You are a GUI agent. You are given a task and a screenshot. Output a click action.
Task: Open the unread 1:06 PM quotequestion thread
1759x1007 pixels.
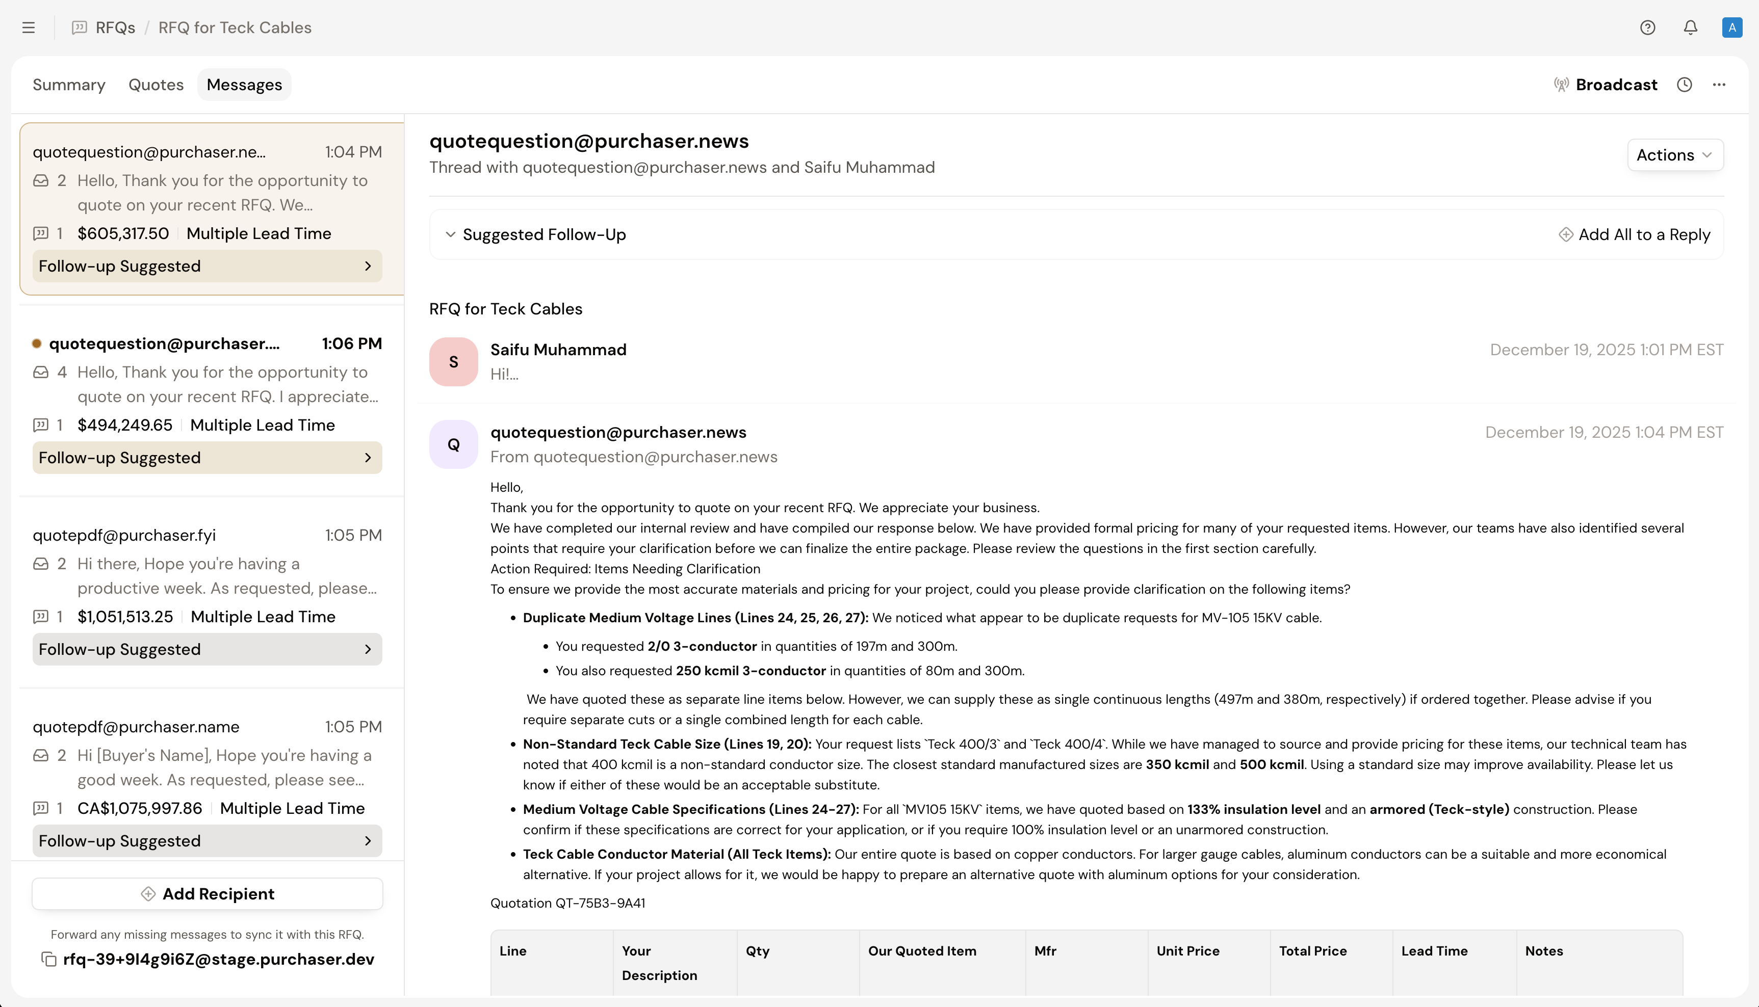pyautogui.click(x=207, y=370)
